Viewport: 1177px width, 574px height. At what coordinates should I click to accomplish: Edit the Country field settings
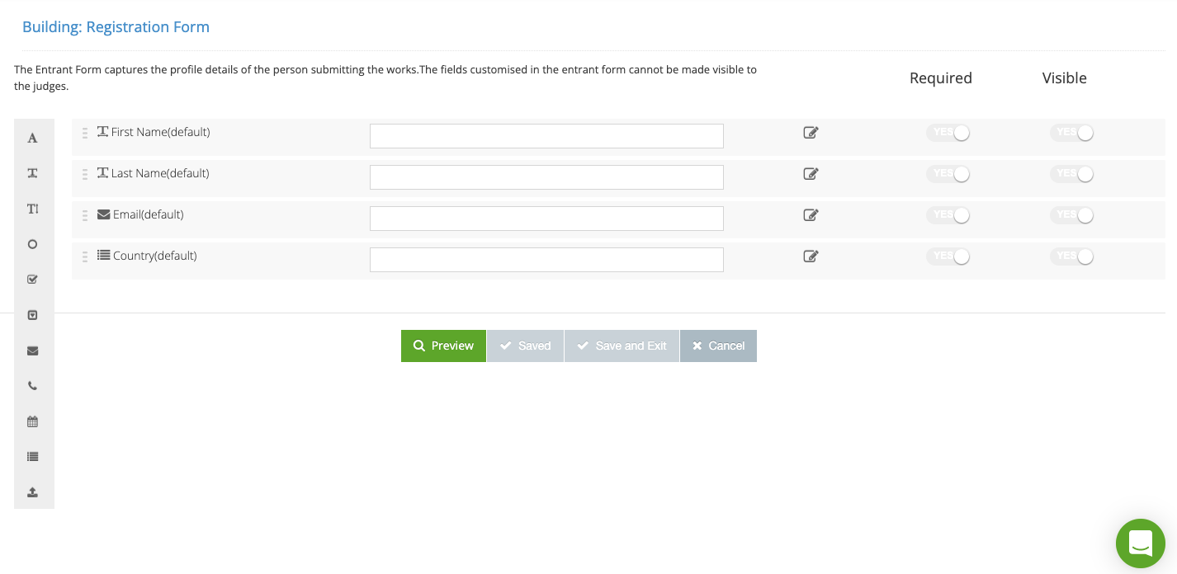click(x=811, y=256)
